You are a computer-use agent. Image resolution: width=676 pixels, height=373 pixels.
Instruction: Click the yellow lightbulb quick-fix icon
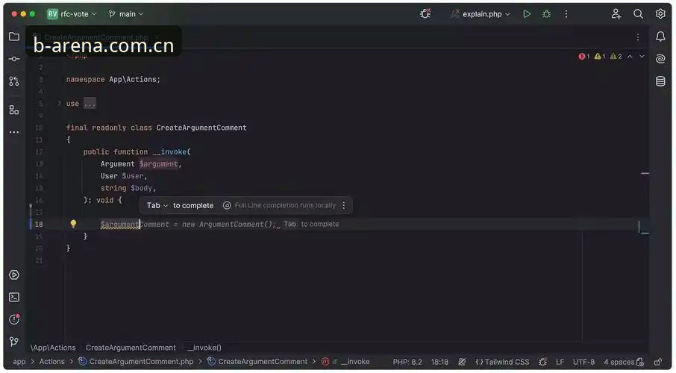[x=73, y=224]
